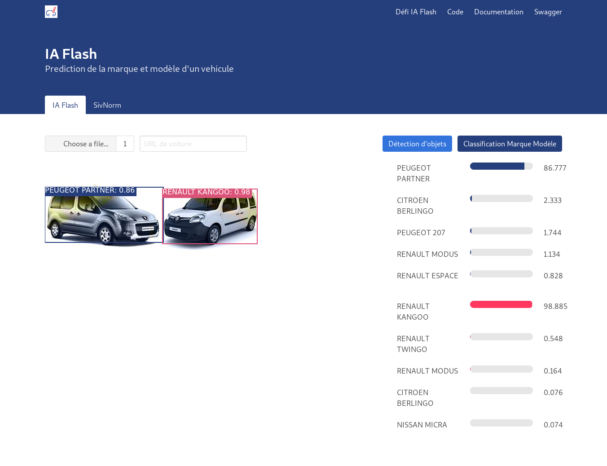Click the PEUGEOT PARTNER progress bar
Image resolution: width=607 pixels, height=466 pixels.
501,166
